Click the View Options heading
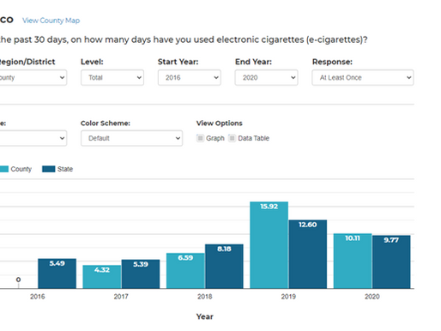 (220, 123)
